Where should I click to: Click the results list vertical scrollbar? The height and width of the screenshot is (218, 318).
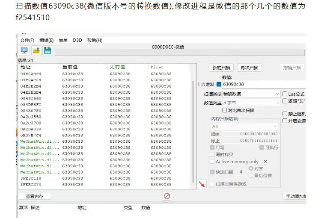(193, 132)
